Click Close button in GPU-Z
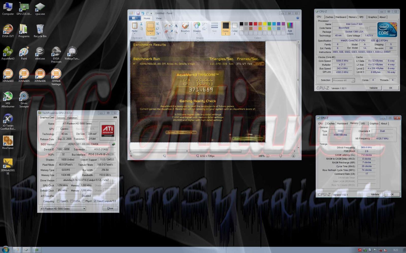Screen dimensions: 406x253 [x=110, y=208]
